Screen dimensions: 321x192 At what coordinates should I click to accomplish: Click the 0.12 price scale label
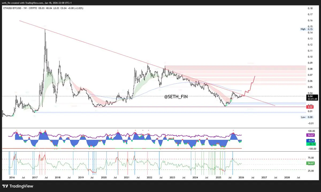[x=310, y=45]
